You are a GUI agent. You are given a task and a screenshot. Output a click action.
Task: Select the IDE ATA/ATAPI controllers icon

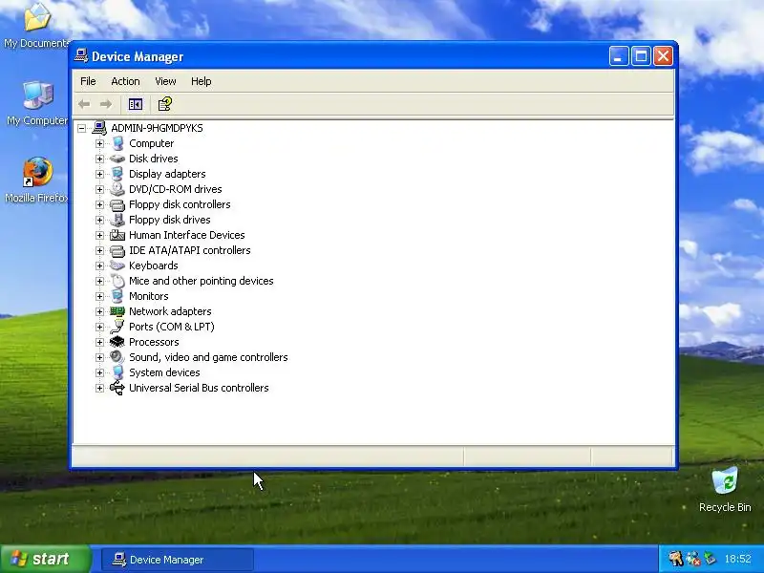pyautogui.click(x=117, y=250)
